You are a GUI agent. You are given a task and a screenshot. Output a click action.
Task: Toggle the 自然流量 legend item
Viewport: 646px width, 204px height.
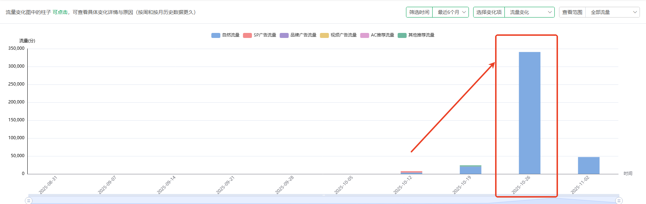pyautogui.click(x=225, y=35)
